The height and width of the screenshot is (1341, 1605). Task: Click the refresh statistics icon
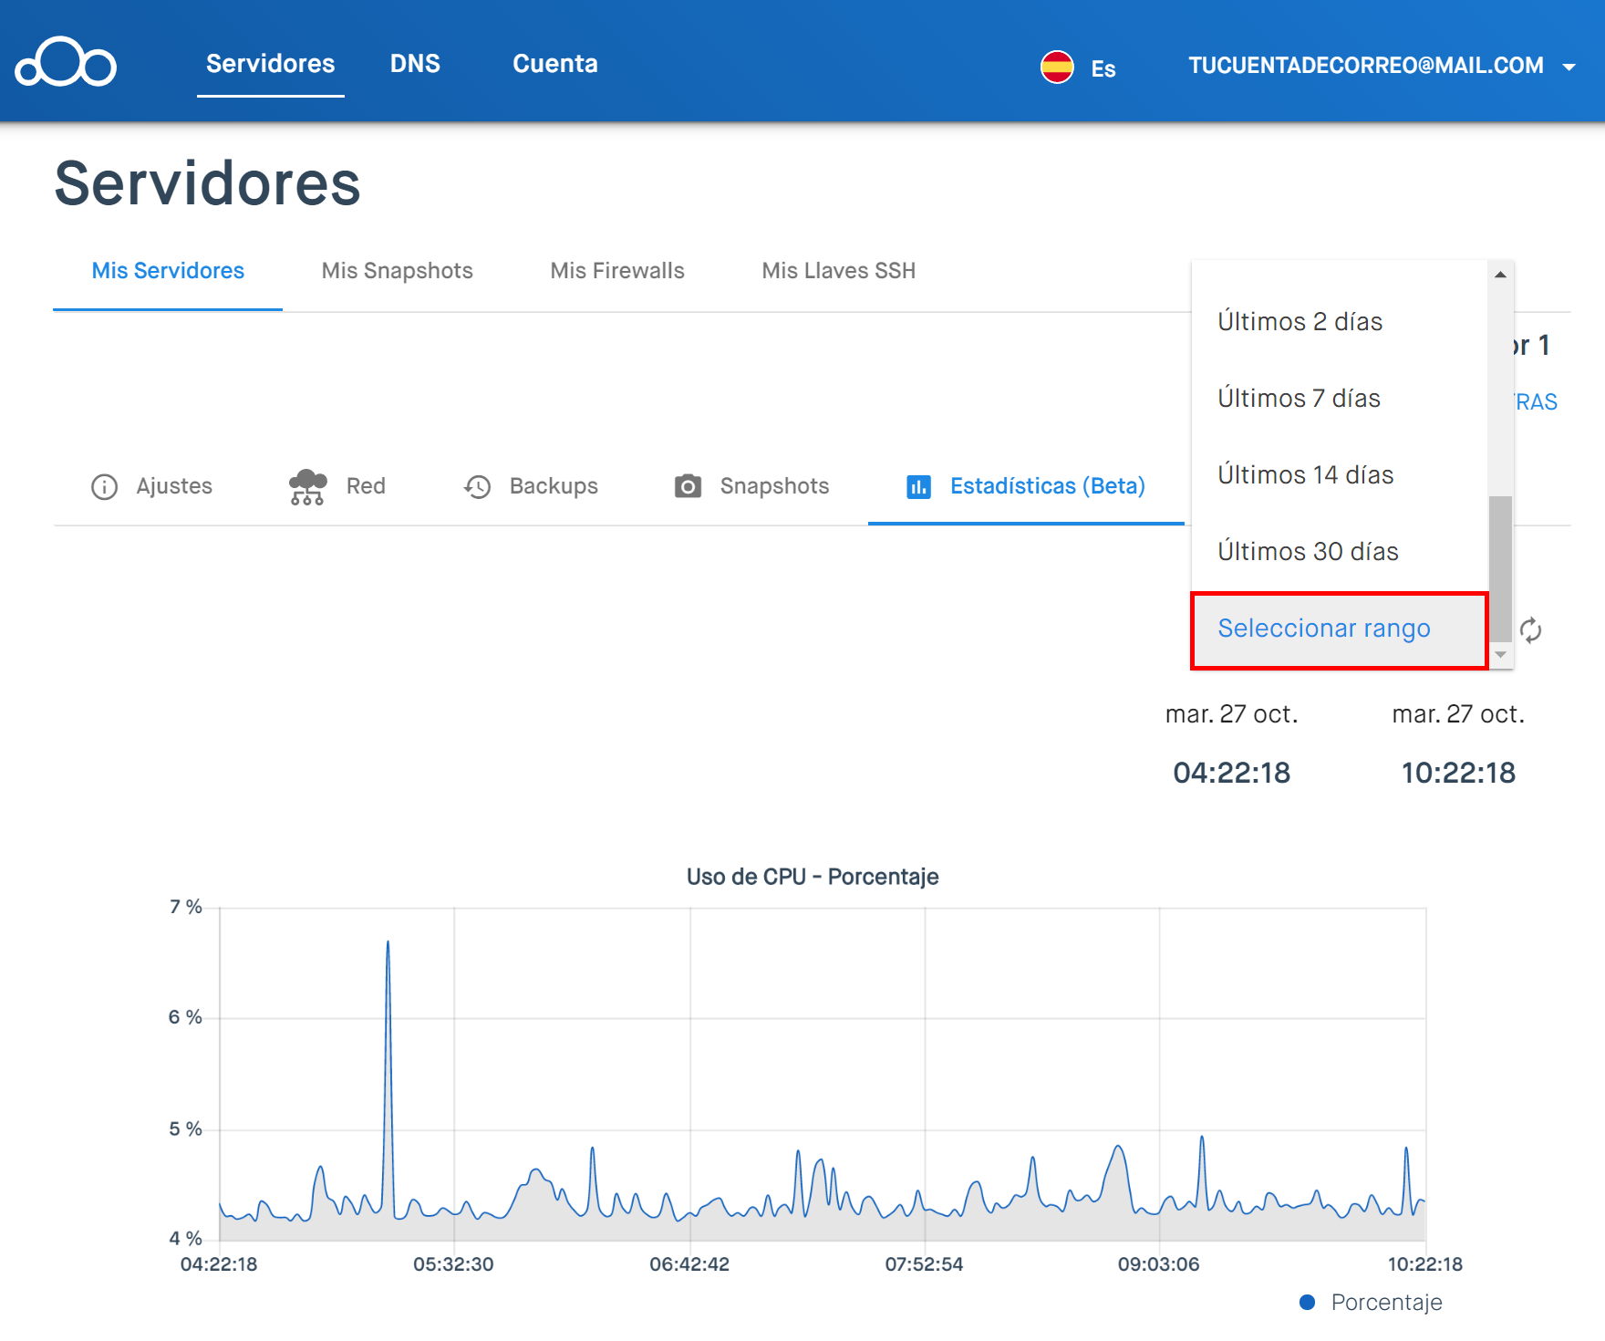point(1530,629)
